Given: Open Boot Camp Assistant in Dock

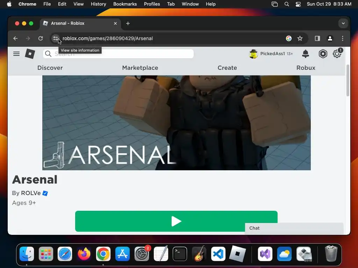Looking at the screenshot, I should 304,254.
